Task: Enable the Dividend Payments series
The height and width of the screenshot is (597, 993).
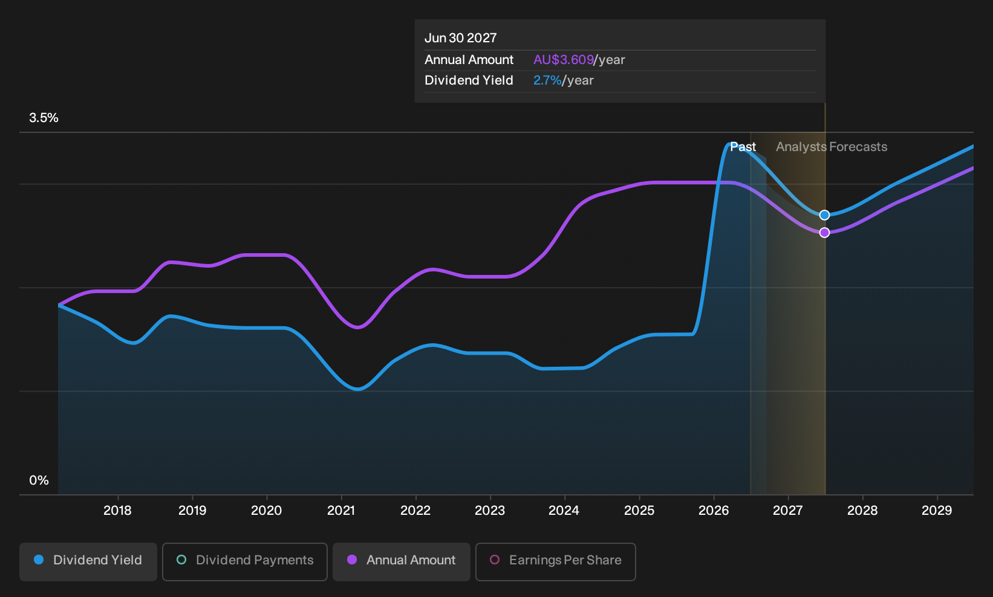Action: [x=245, y=561]
